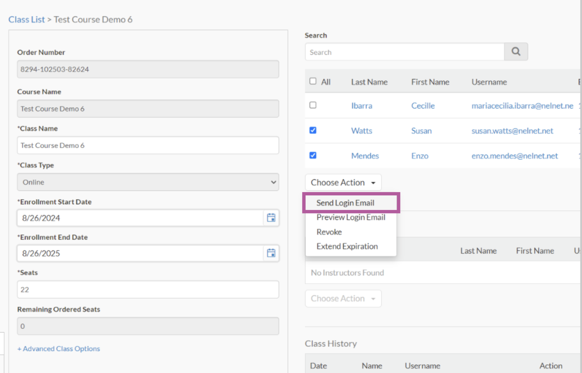
Task: Click students table Last Name column header
Action: point(369,82)
